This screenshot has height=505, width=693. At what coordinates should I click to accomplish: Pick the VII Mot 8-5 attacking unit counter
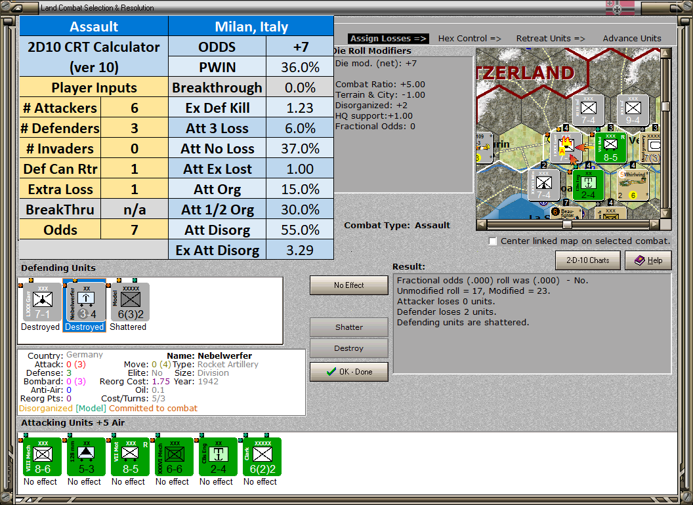click(130, 457)
